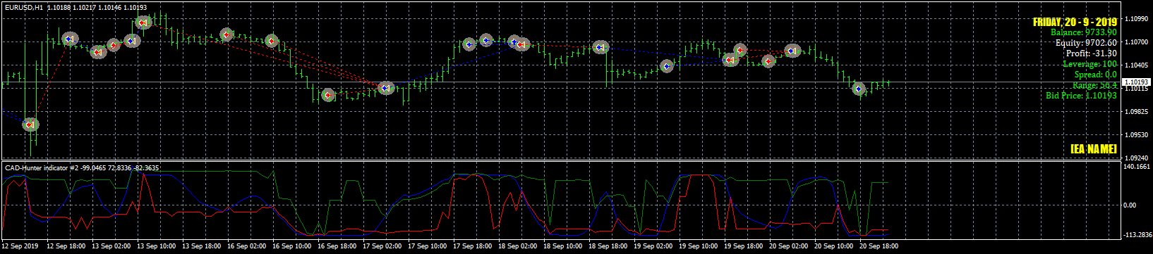Select the highest trade marker near 13 Sep 10:00
This screenshot has width=1153, height=254.
[x=143, y=23]
